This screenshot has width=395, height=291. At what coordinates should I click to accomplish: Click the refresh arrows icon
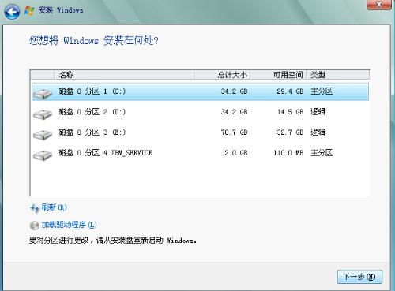(x=35, y=208)
